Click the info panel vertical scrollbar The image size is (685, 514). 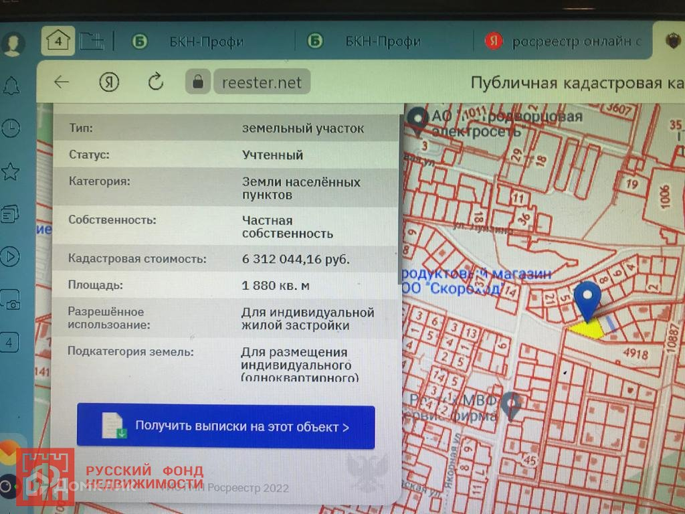coord(400,199)
